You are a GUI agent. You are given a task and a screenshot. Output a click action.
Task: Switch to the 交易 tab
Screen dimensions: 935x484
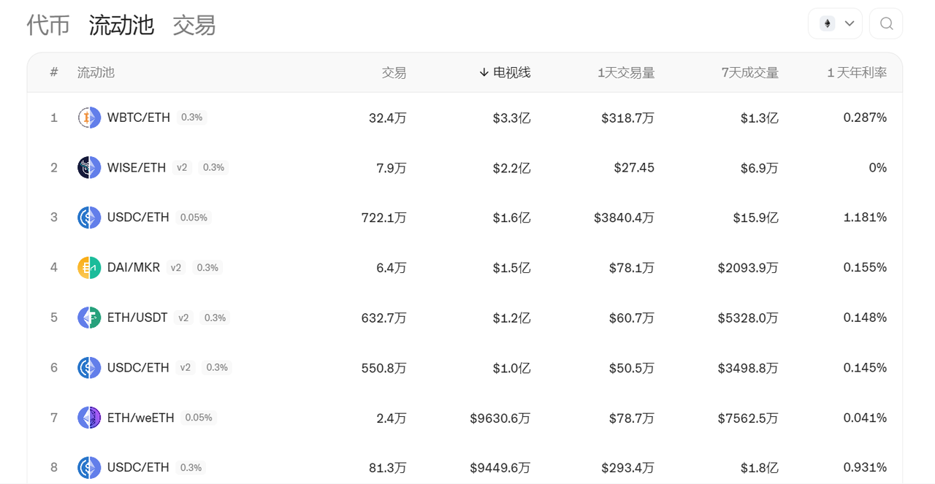pos(194,25)
